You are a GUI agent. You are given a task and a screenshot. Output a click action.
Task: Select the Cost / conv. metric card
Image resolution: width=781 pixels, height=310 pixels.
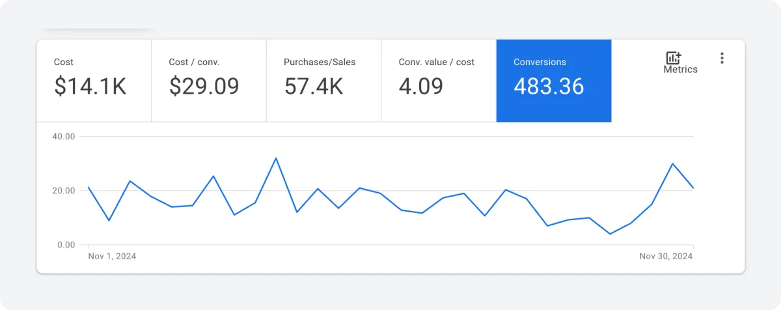[209, 81]
